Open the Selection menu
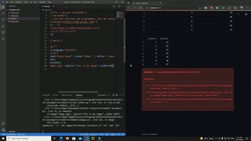 tap(18, 2)
